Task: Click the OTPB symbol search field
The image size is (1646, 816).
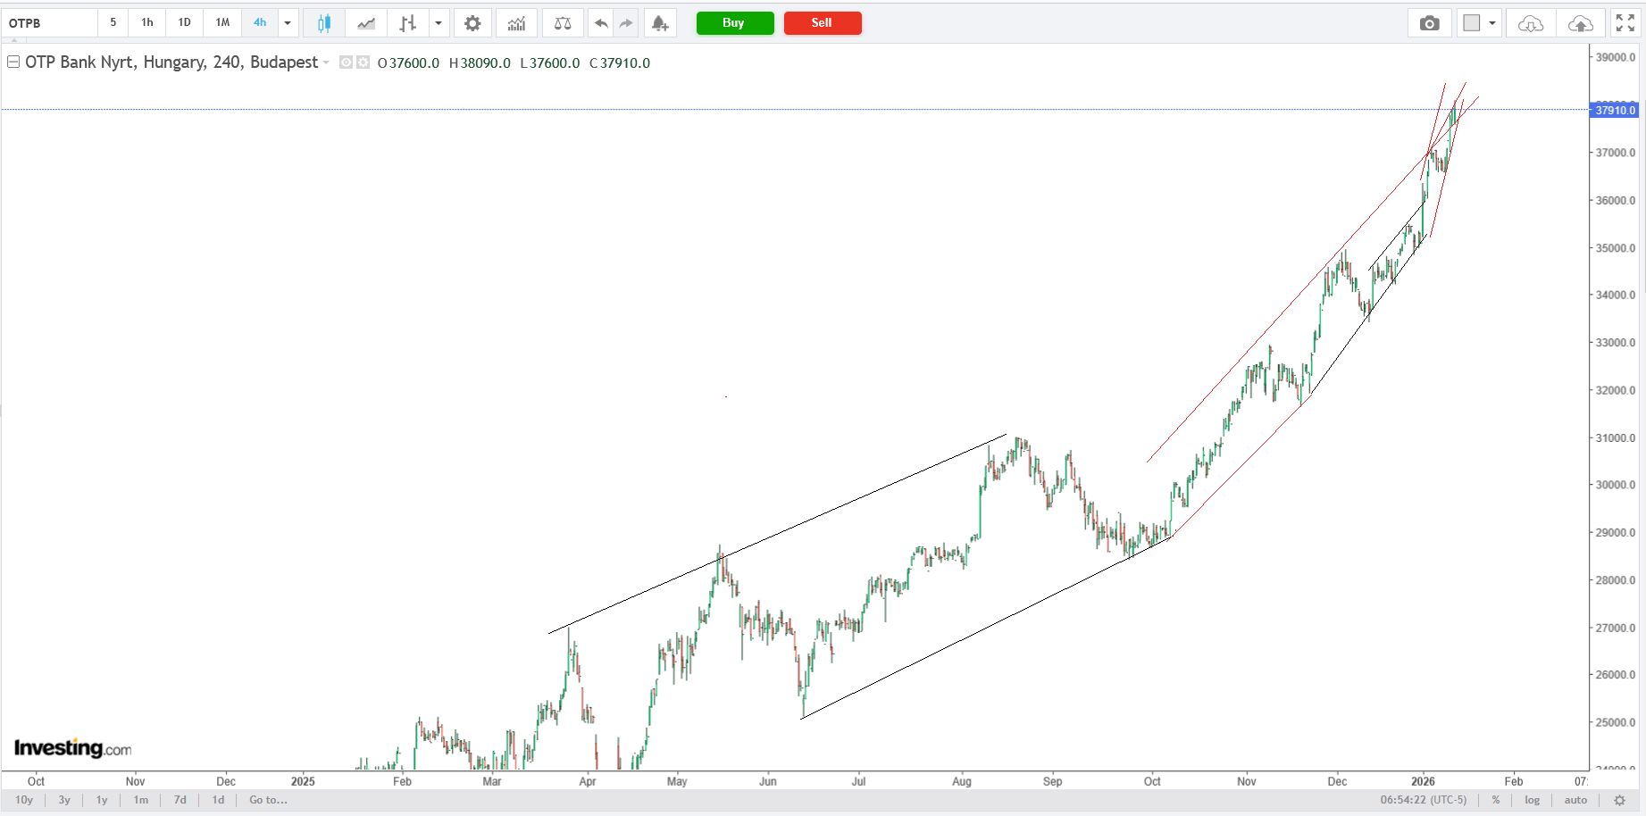Action: click(x=49, y=23)
